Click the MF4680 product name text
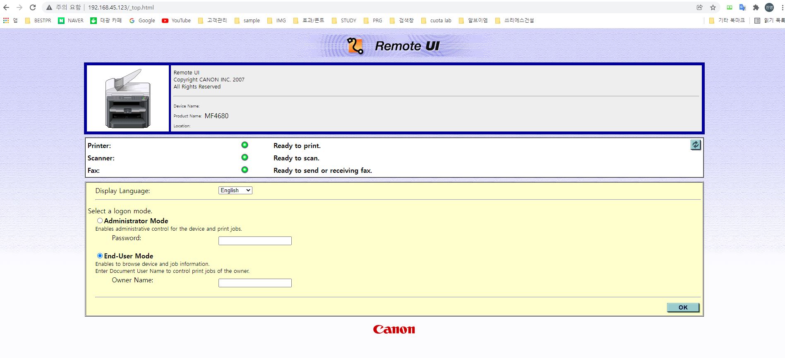 click(x=216, y=116)
